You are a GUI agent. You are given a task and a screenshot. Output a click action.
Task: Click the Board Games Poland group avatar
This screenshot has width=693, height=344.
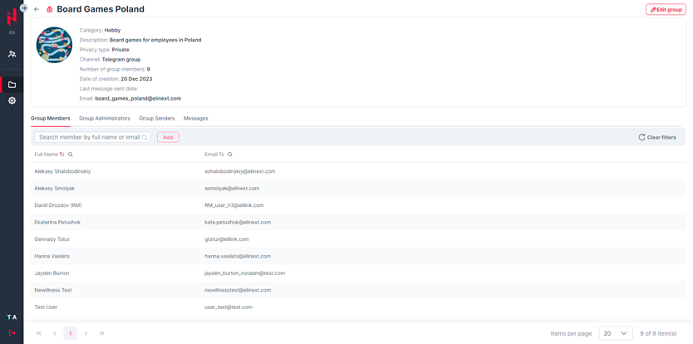54,45
